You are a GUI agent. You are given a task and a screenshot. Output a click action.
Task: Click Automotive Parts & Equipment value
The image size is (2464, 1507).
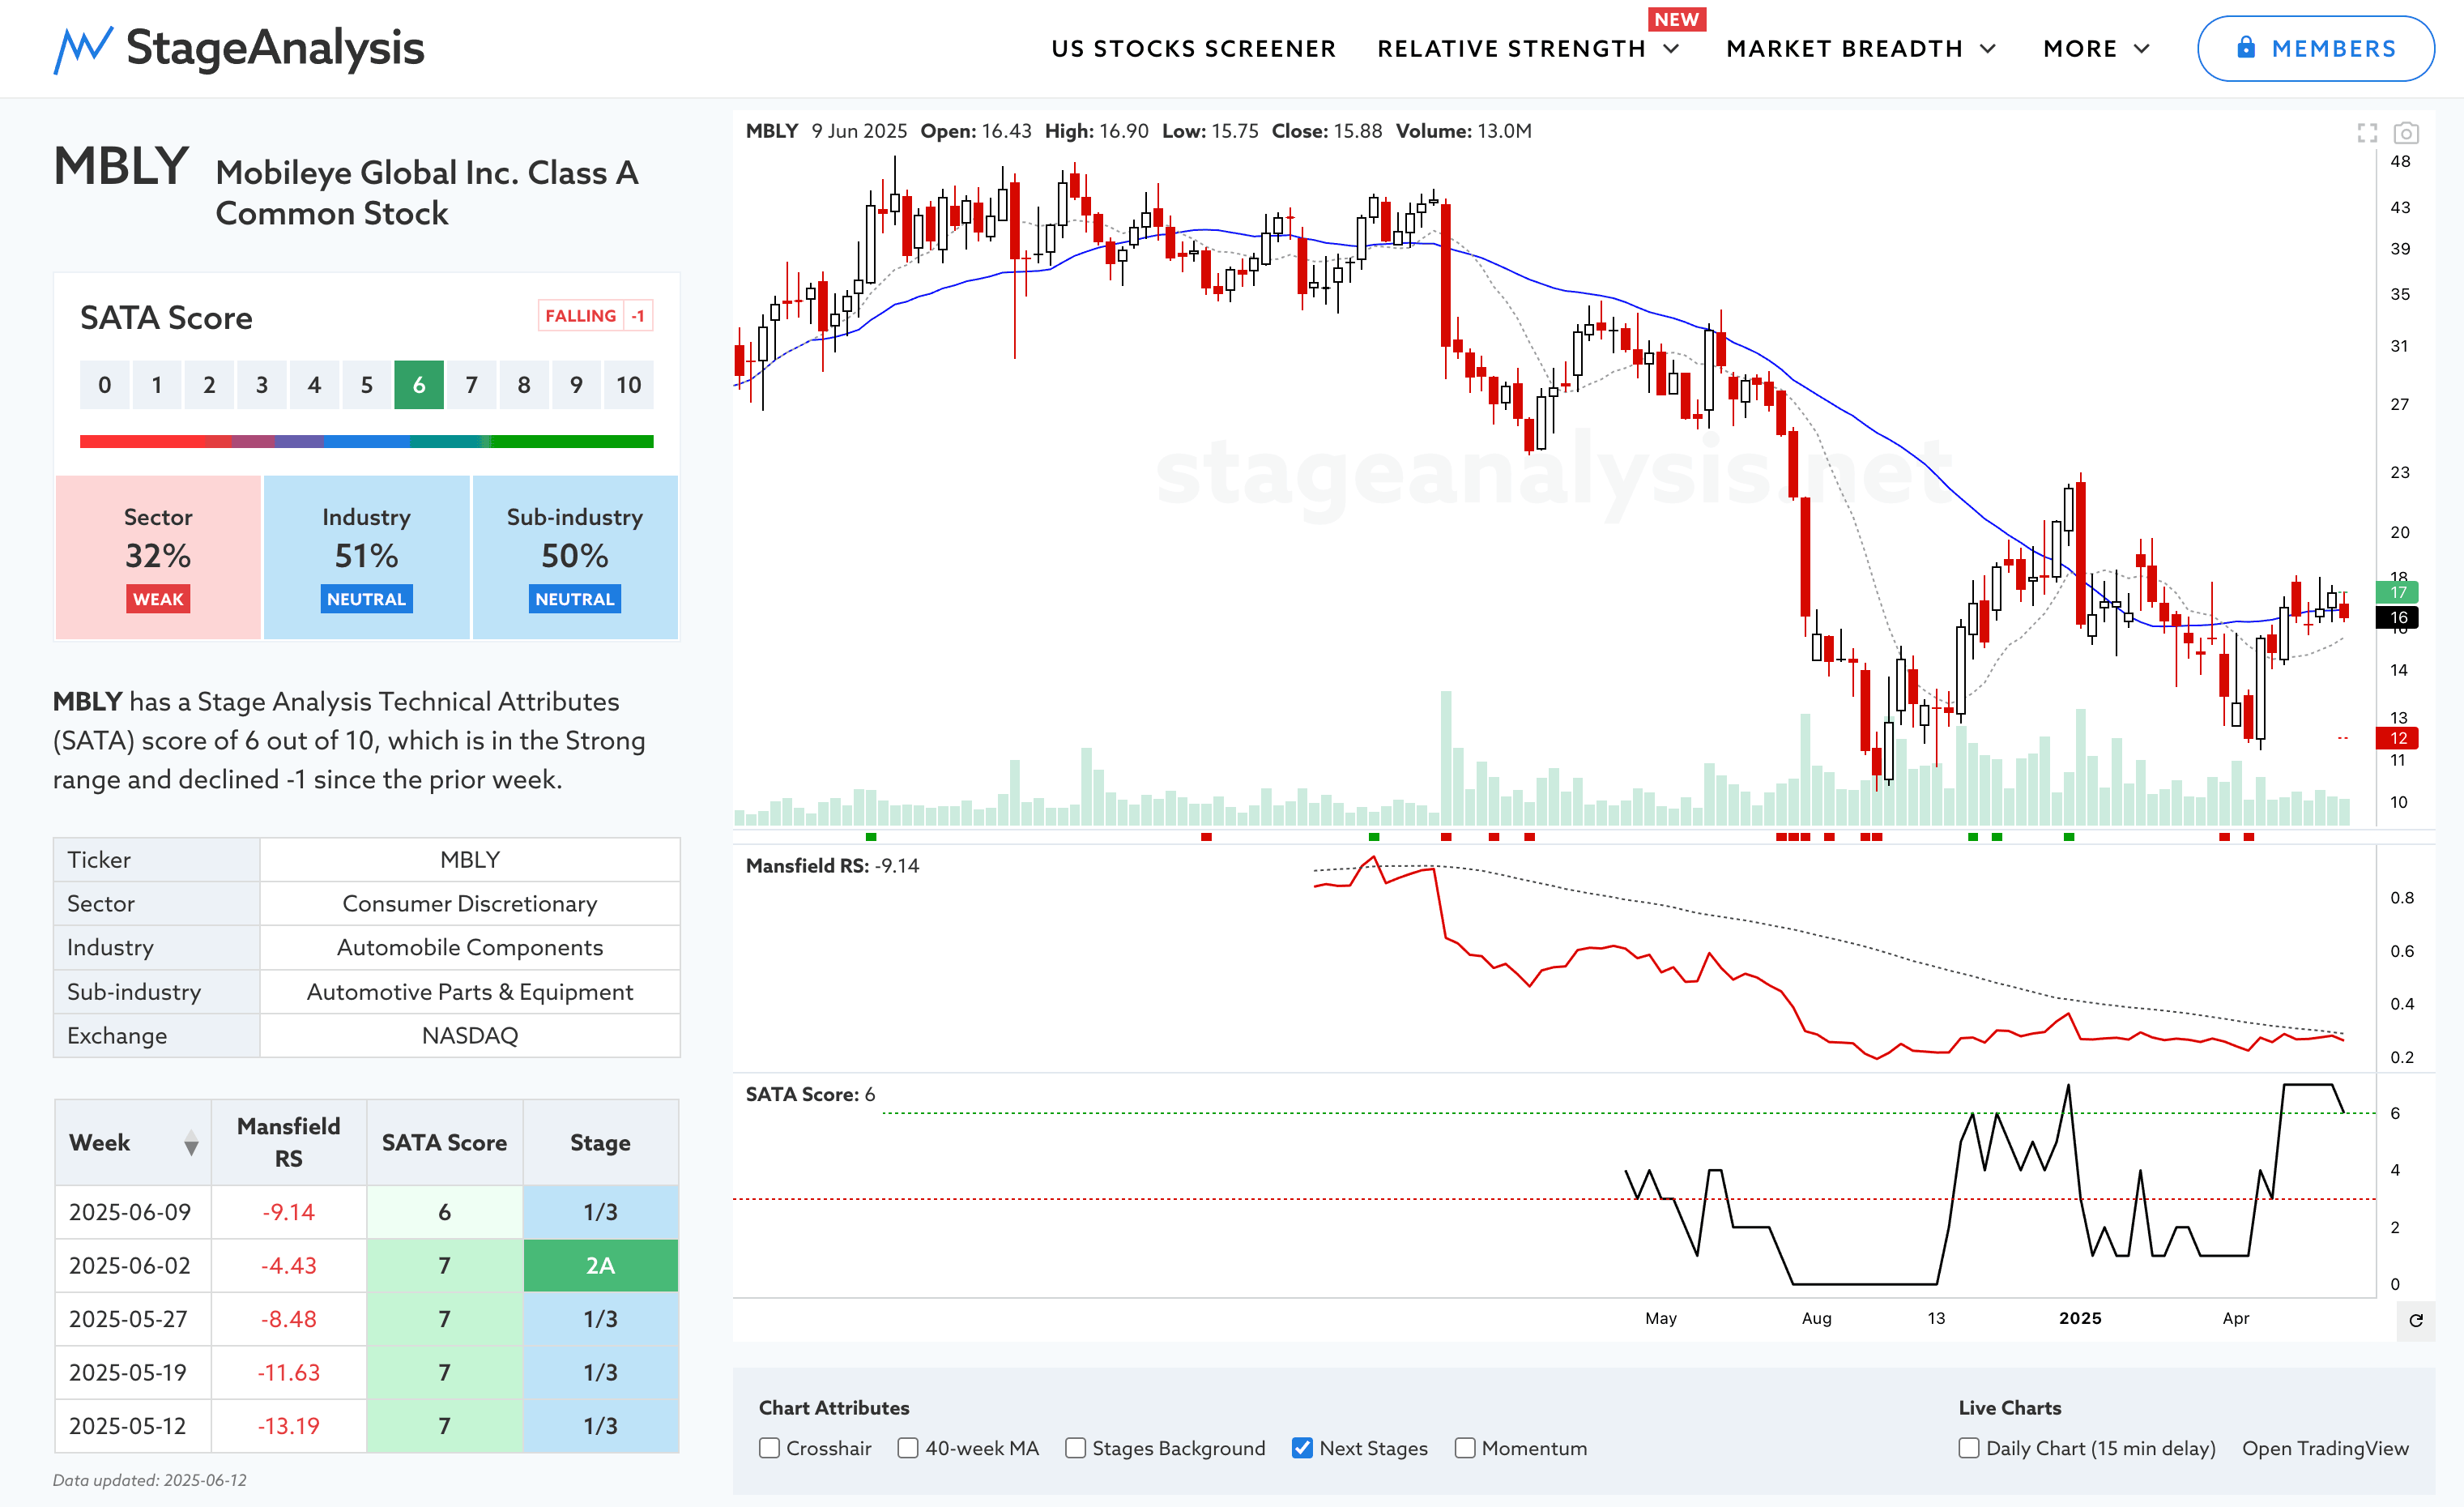pyautogui.click(x=470, y=992)
